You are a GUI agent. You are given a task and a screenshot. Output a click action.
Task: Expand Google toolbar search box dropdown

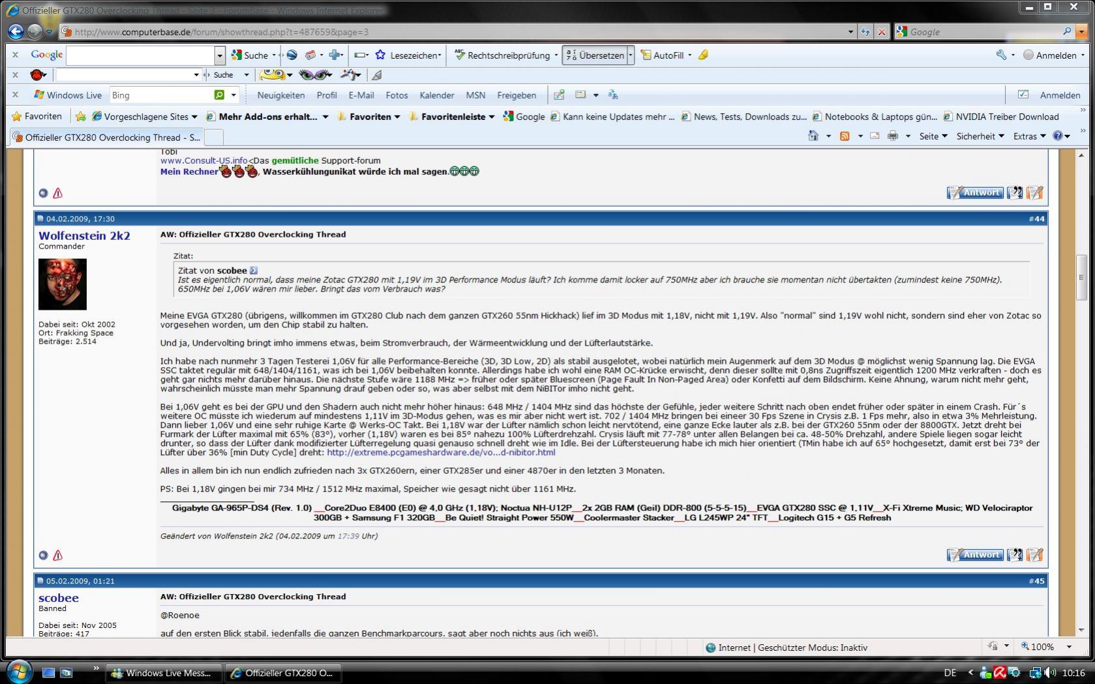click(x=220, y=55)
